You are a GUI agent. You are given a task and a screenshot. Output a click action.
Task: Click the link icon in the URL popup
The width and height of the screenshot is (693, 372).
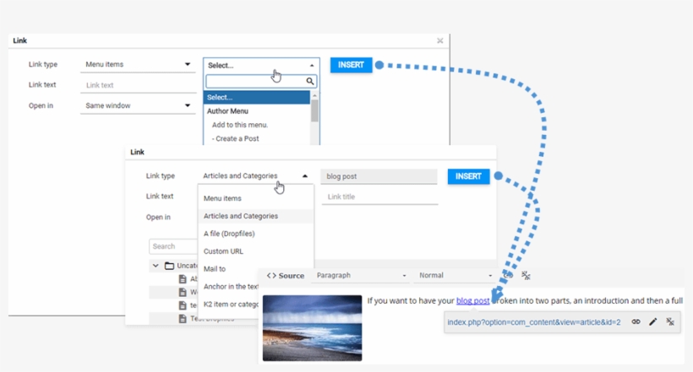click(636, 321)
